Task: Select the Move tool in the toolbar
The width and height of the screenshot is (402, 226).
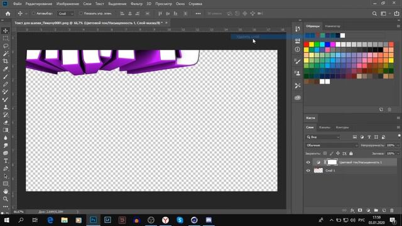Action: tap(6, 31)
